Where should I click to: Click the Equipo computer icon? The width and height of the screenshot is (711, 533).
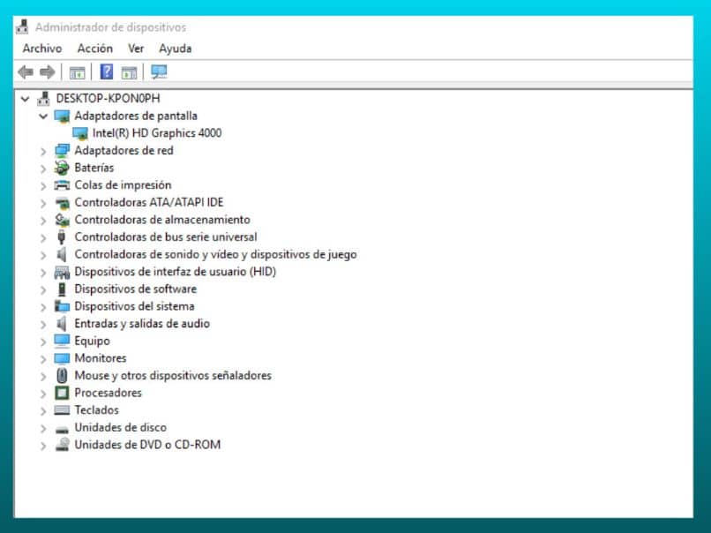pyautogui.click(x=62, y=342)
